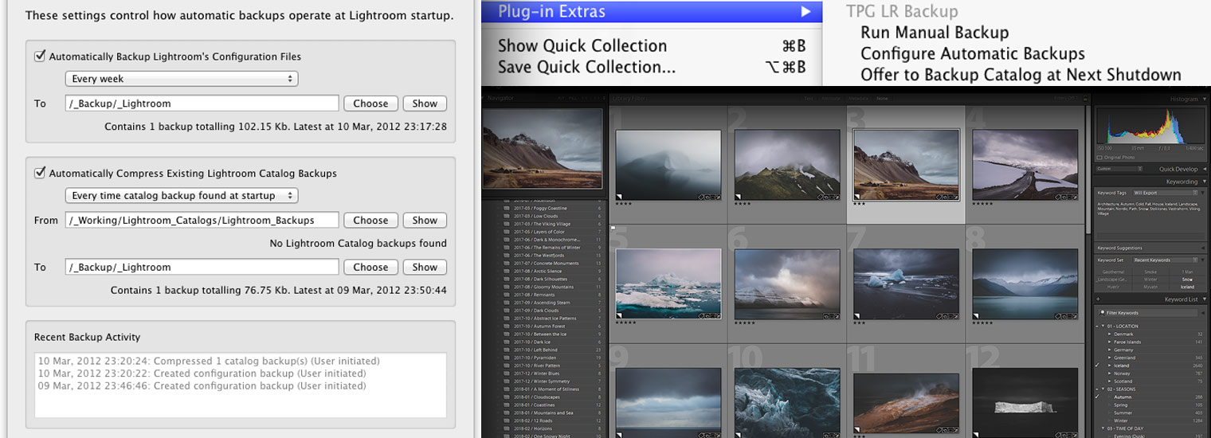Open the Will Export keyword tags dropdown
The height and width of the screenshot is (438, 1211).
click(1166, 193)
